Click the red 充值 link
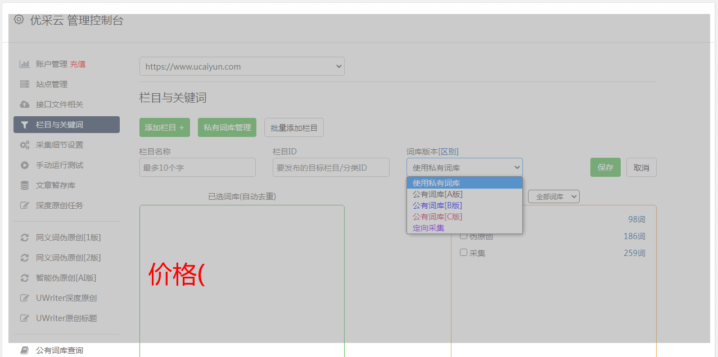Screen dimensions: 718x357 (78, 64)
